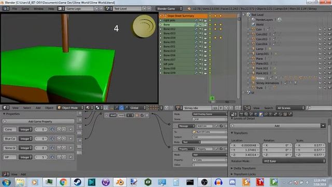Viewport: 332px width, 187px height.
Task: Hide Lamp object with its eye icon
Action: pos(320,49)
